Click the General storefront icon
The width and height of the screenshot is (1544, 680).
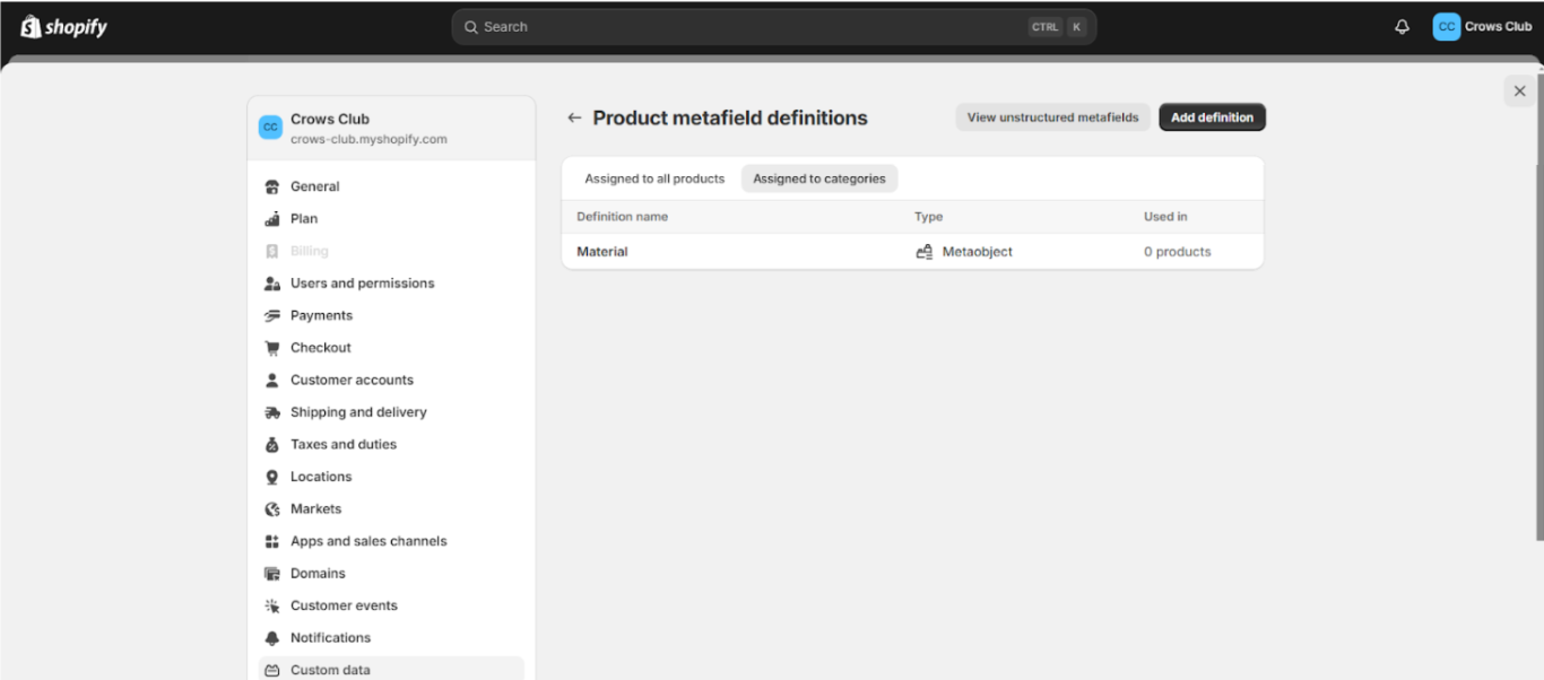pos(272,187)
